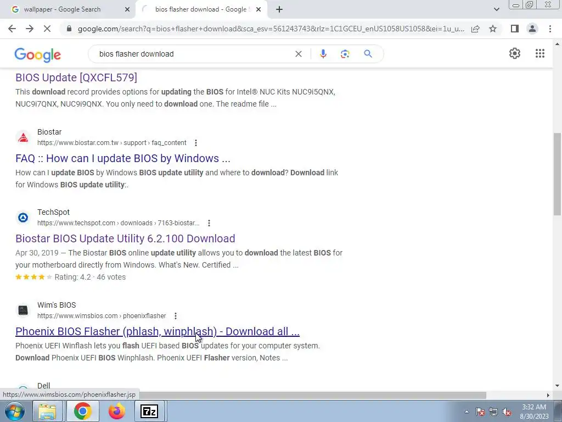This screenshot has height=422, width=562.
Task: Close the wallpaper Google Search tab
Action: pyautogui.click(x=127, y=9)
